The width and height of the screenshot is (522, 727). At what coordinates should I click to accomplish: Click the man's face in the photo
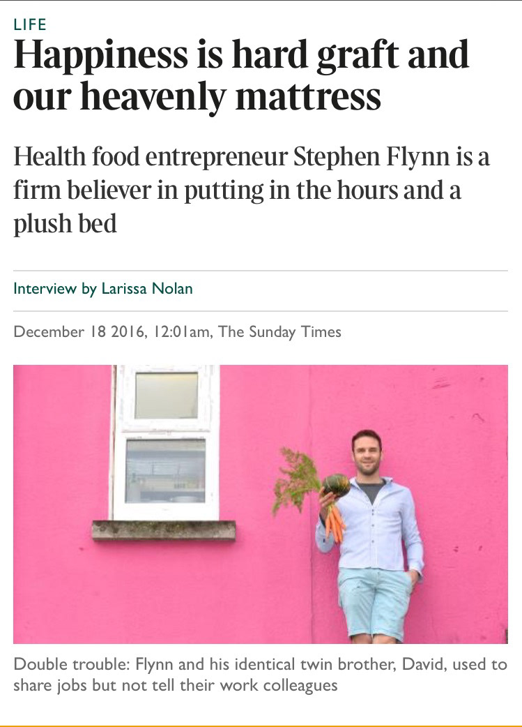pyautogui.click(x=367, y=452)
